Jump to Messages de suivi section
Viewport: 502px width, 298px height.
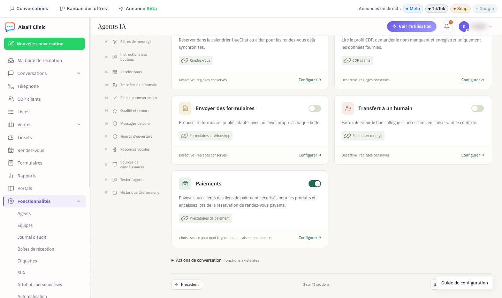pyautogui.click(x=135, y=124)
